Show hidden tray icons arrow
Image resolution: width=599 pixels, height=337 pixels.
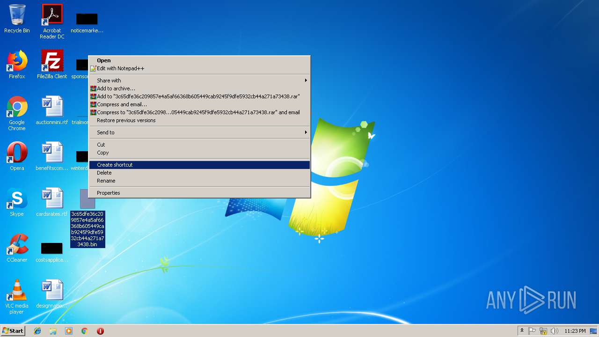522,330
